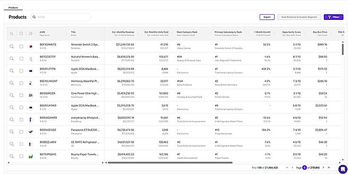Viewport: 348px width, 174px height.
Task: Go to the next page arrow
Action: [x=323, y=167]
